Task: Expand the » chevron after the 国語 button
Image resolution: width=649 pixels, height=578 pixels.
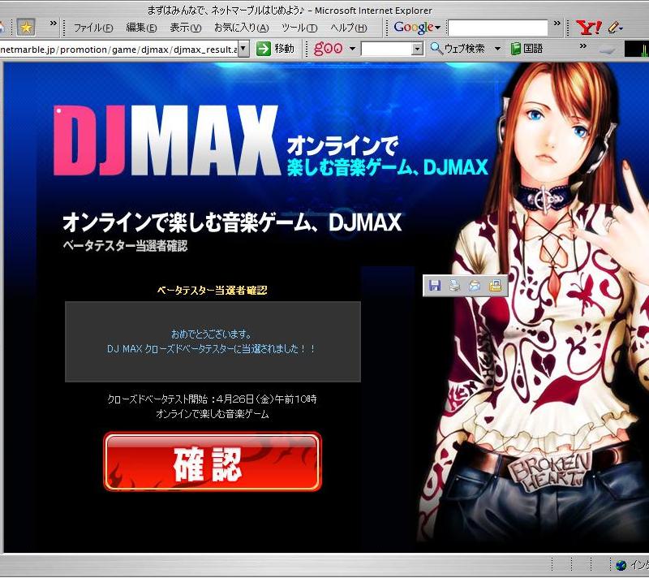Action: [x=583, y=46]
